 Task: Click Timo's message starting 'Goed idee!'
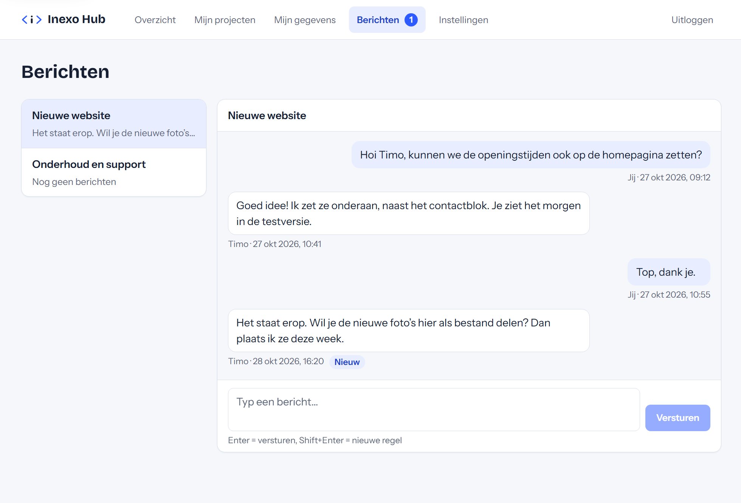point(409,213)
